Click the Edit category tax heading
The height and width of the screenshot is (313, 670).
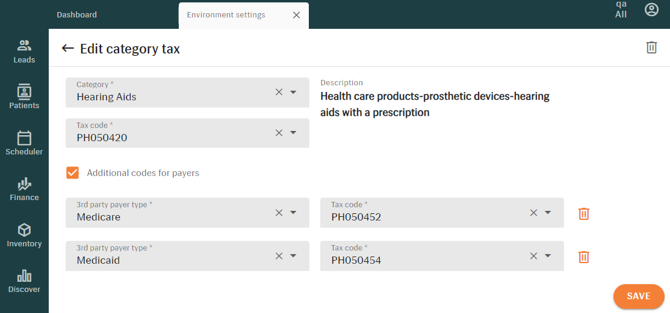pyautogui.click(x=130, y=49)
